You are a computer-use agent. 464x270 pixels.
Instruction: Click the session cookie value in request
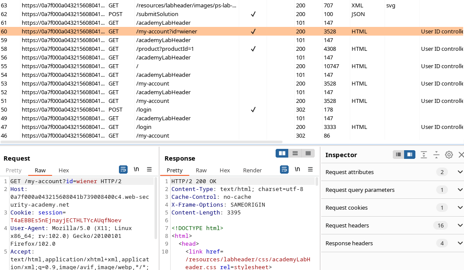pos(66,220)
